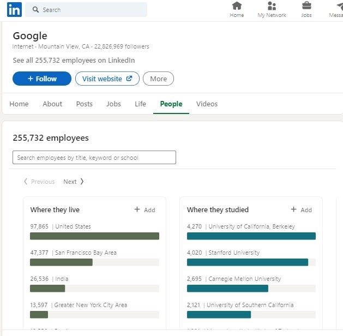Viewport: 343px width, 336px height.
Task: Click Add text in Where they live card
Action: click(149, 210)
